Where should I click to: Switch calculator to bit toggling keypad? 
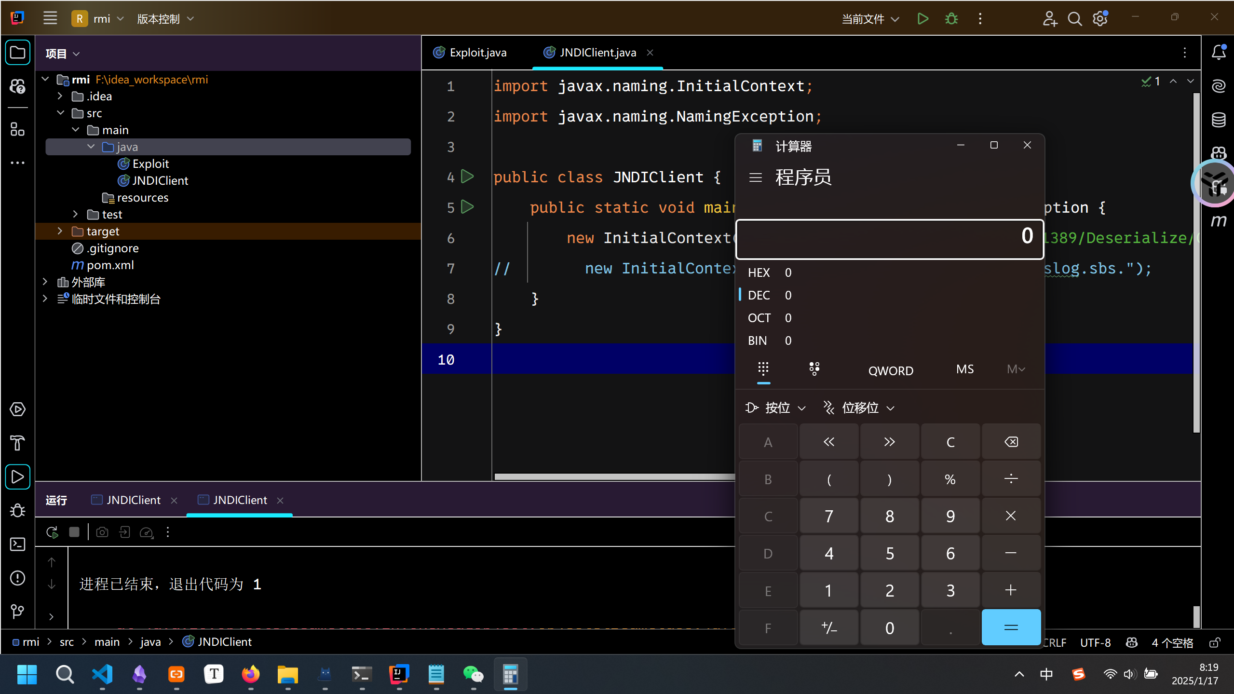814,369
